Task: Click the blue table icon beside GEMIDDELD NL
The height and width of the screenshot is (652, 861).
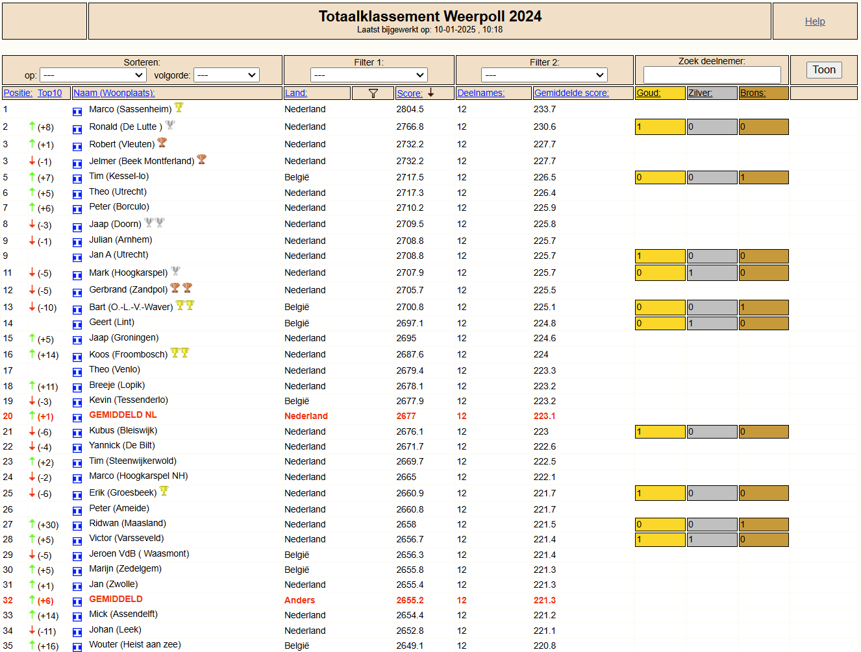Action: [77, 418]
